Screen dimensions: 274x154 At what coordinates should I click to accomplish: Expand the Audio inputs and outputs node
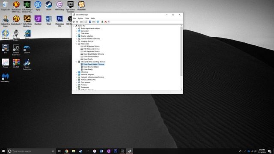pyautogui.click(x=76, y=28)
